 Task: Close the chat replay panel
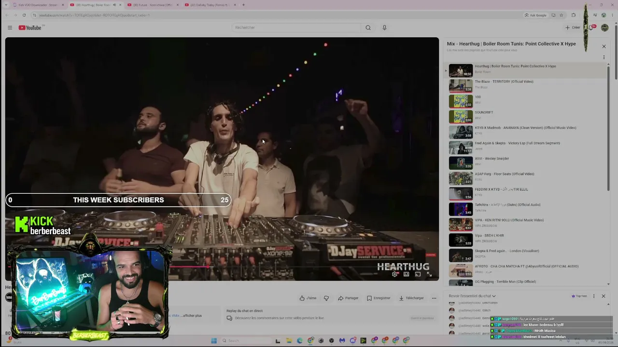[603, 296]
